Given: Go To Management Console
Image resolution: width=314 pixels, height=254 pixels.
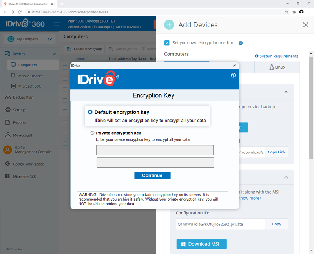Looking at the screenshot, I should (33, 150).
